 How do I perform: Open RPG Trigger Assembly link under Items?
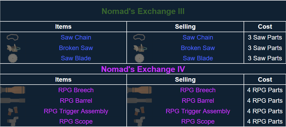pos(76,111)
